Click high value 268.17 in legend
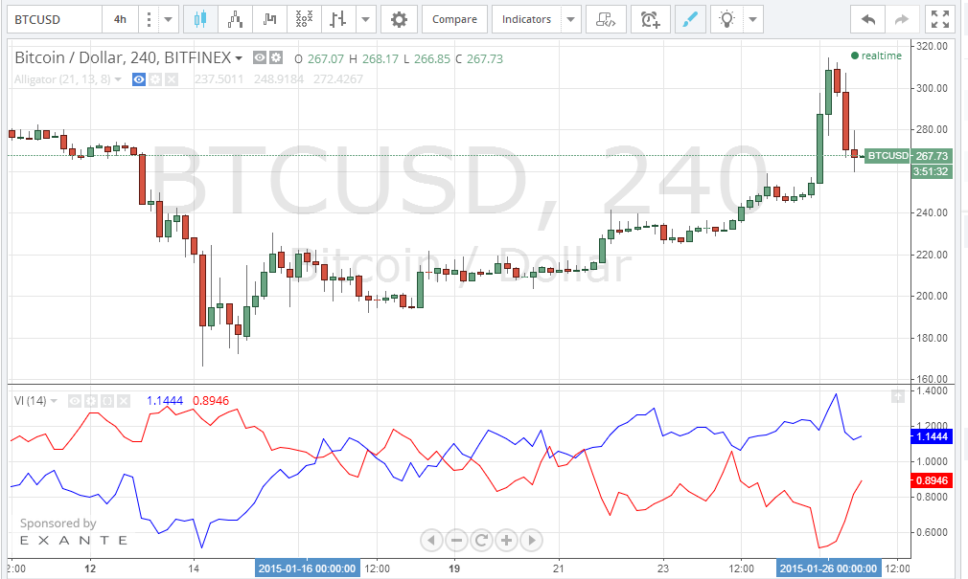This screenshot has height=579, width=968. click(380, 58)
